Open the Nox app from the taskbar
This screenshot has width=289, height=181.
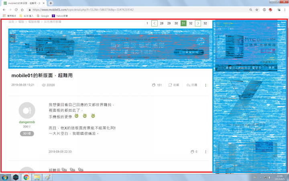point(16,177)
